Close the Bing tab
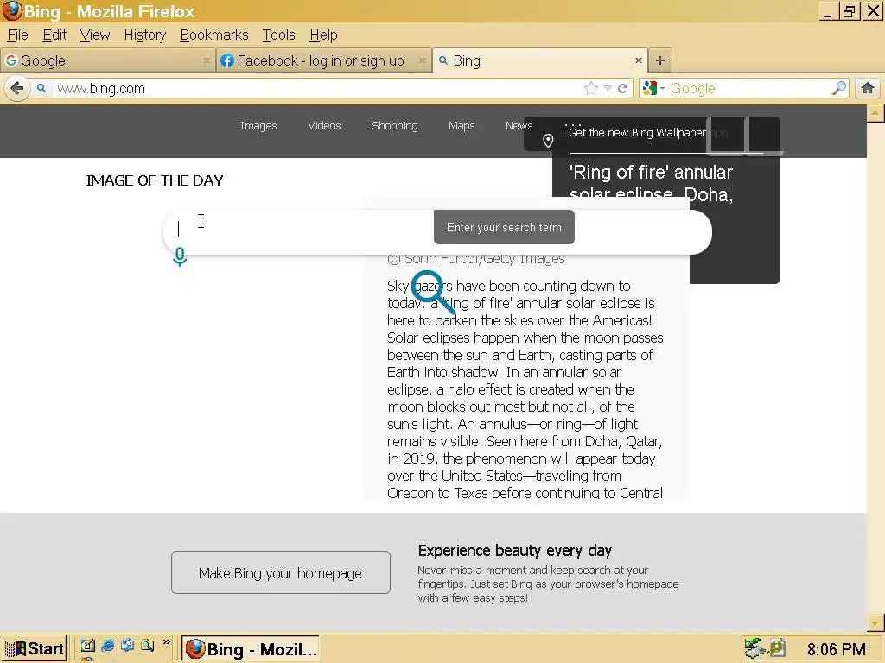The image size is (885, 663). [x=639, y=60]
